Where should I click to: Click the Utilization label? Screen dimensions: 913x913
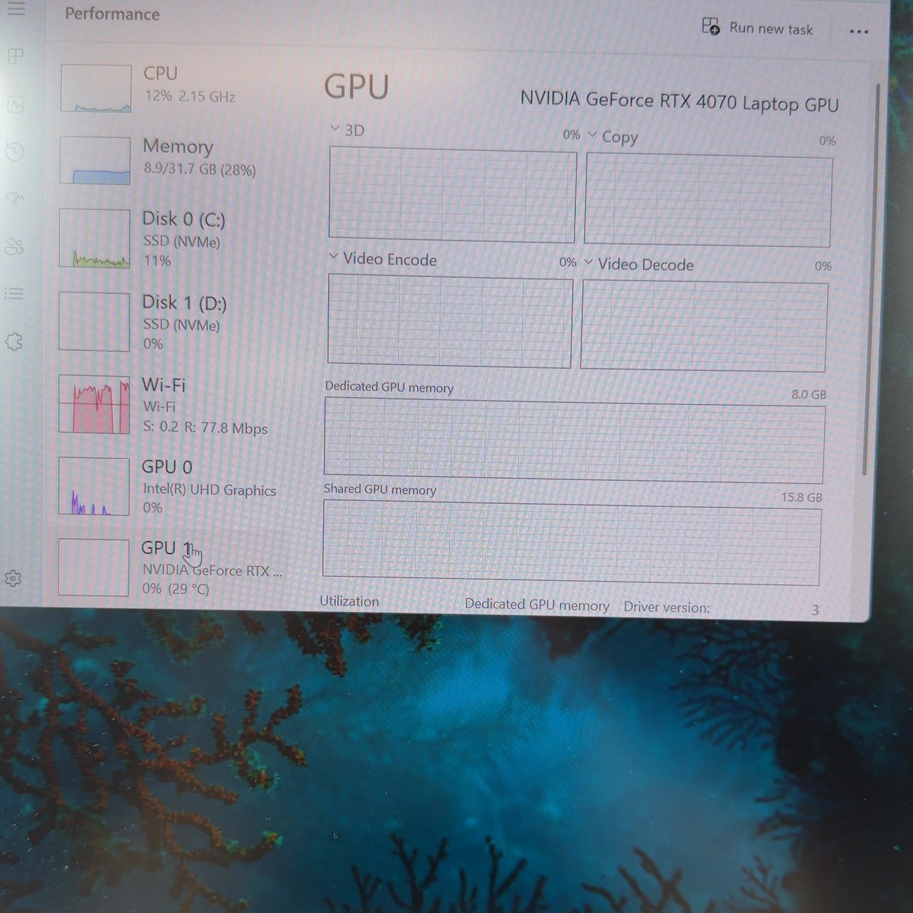[349, 602]
